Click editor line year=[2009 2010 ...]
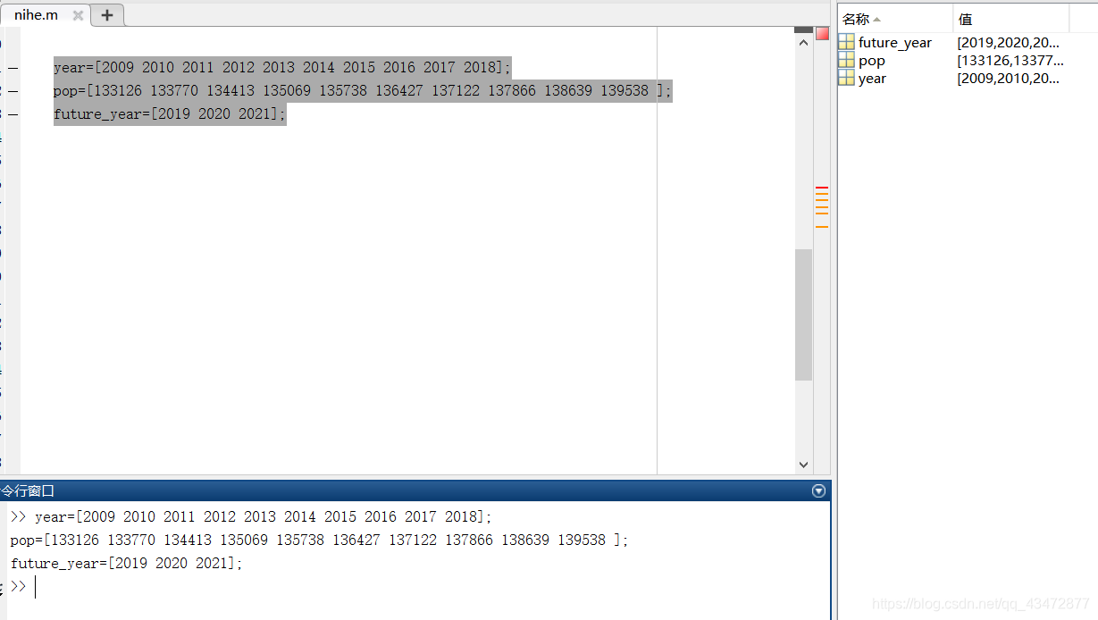This screenshot has height=620, width=1098. point(282,67)
